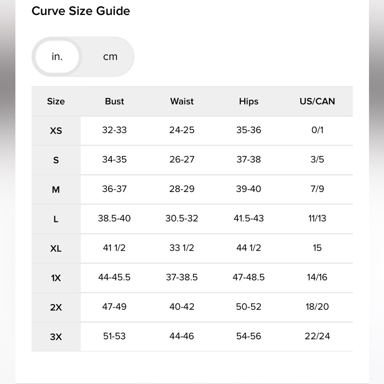The width and height of the screenshot is (384, 384).
Task: Select the L size row label
Action: (56, 219)
